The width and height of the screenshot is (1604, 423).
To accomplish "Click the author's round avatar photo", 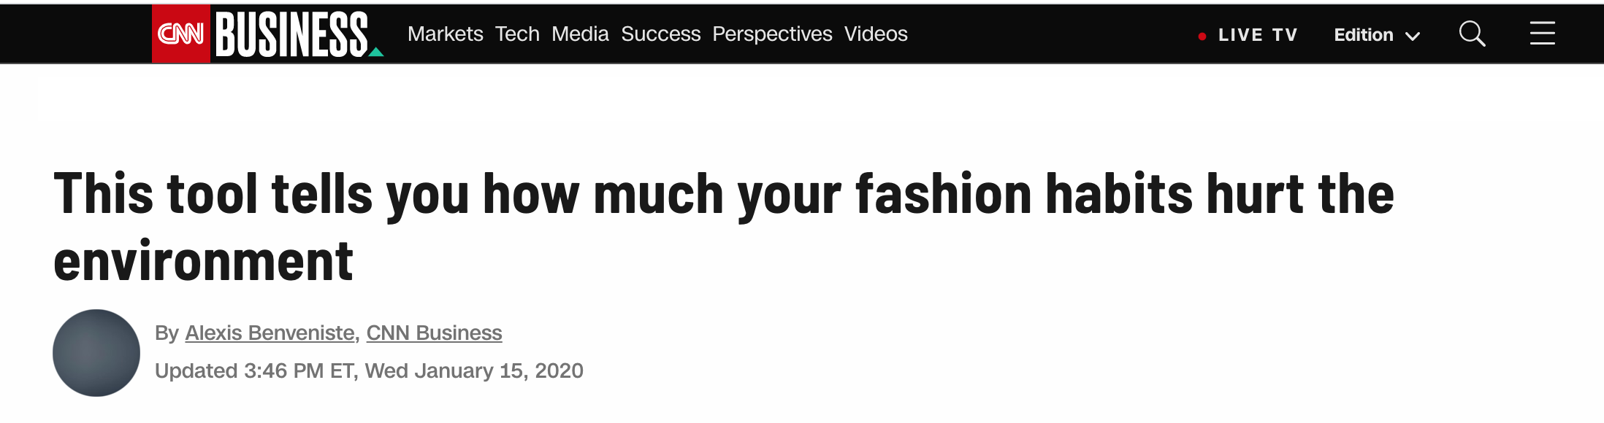I will (96, 353).
